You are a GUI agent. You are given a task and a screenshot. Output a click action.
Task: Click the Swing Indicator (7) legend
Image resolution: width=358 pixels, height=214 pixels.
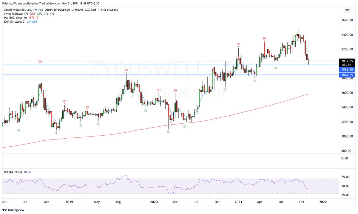[x=16, y=14]
